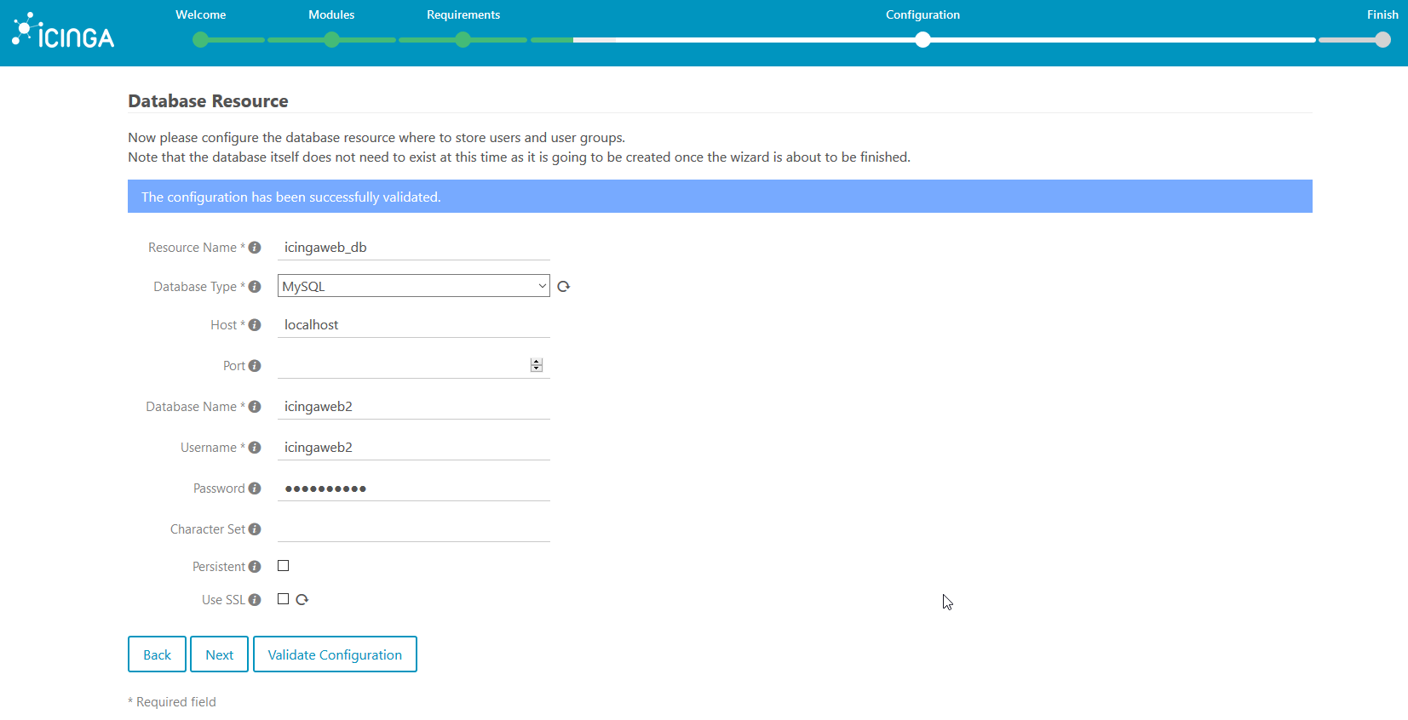Go to the Welcome wizard step
The height and width of the screenshot is (720, 1408).
pyautogui.click(x=201, y=14)
